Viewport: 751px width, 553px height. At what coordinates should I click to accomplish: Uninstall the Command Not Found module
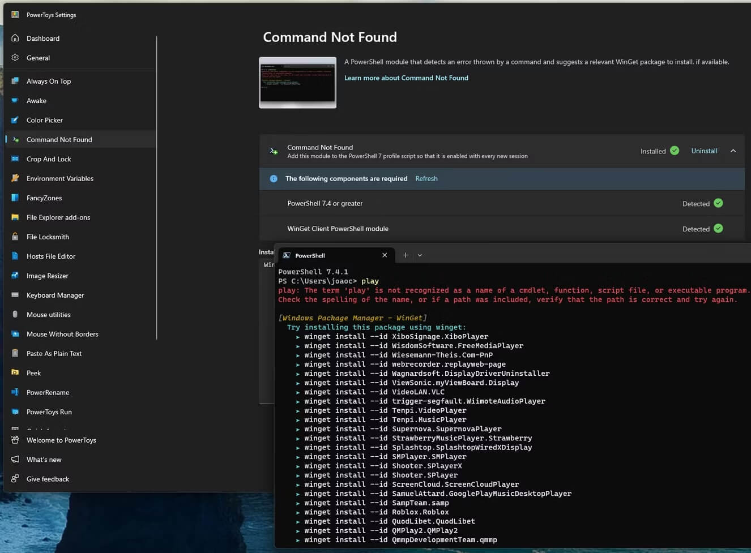pos(704,151)
